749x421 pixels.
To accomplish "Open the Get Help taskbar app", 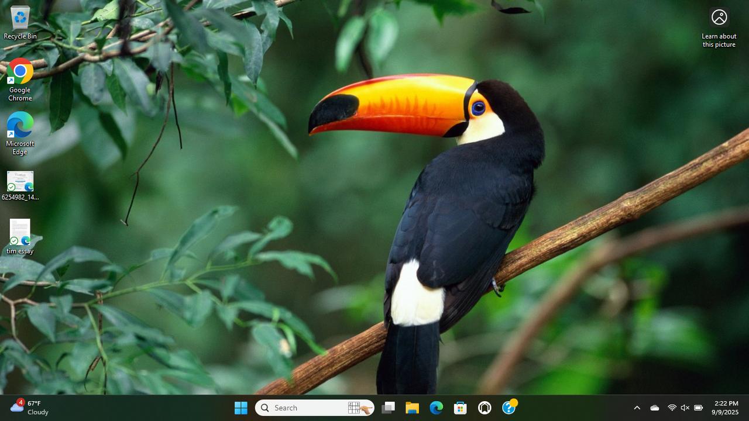I will point(509,408).
